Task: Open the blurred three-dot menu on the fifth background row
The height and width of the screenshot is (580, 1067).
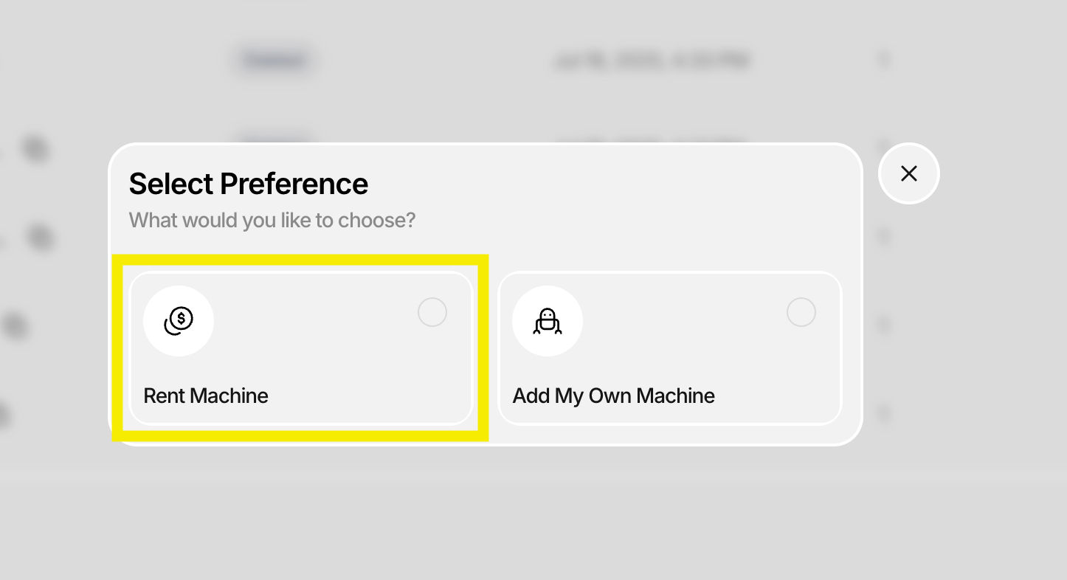Action: [883, 414]
